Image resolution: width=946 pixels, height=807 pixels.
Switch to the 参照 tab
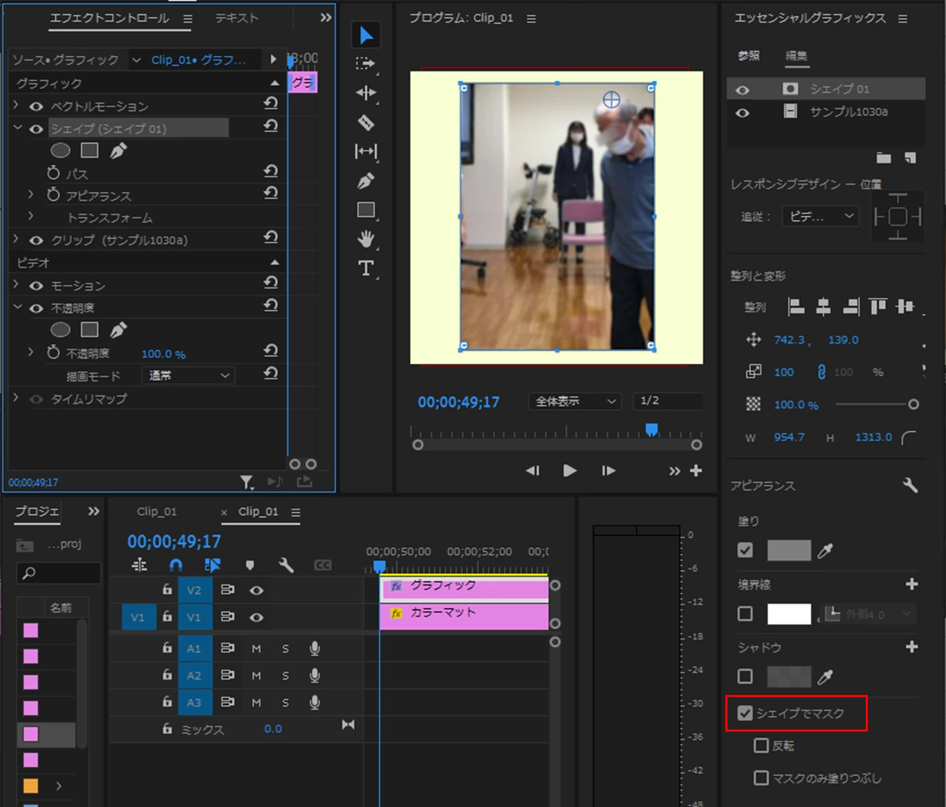click(x=748, y=55)
